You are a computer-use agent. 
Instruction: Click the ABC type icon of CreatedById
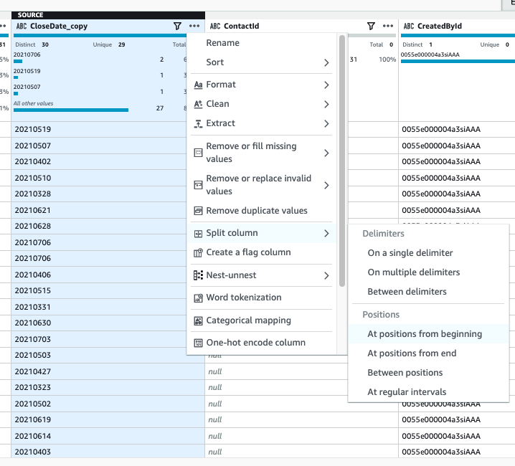tap(409, 26)
